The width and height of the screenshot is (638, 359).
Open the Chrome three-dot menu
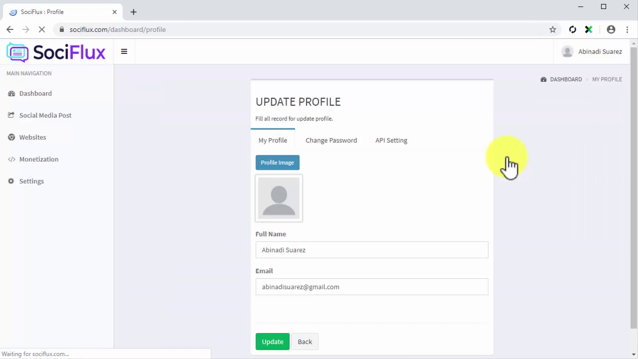click(x=627, y=29)
